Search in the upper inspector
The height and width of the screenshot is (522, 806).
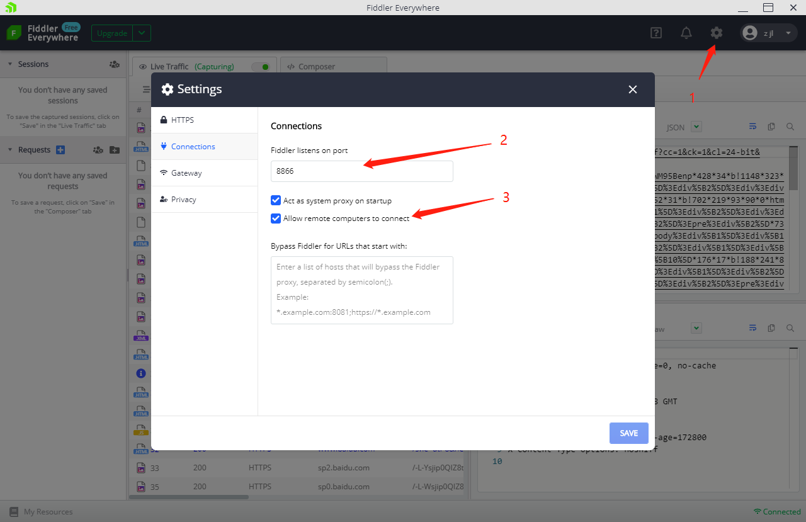[790, 127]
